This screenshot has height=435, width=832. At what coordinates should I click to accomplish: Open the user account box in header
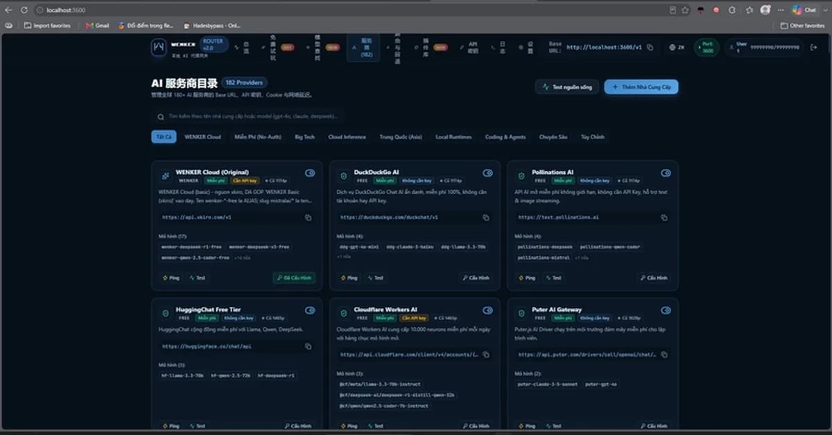763,48
